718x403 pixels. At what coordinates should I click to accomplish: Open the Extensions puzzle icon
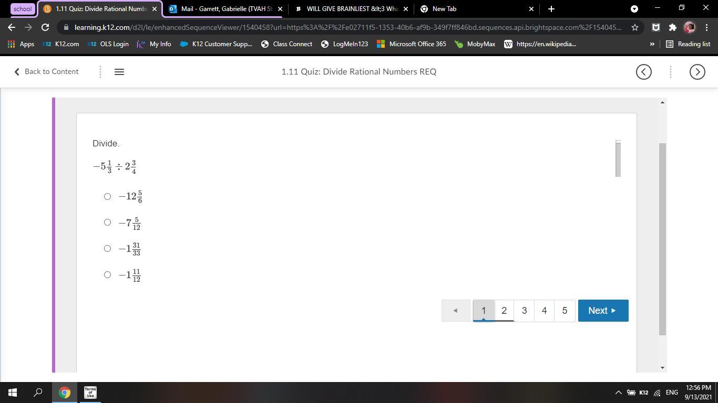673,27
